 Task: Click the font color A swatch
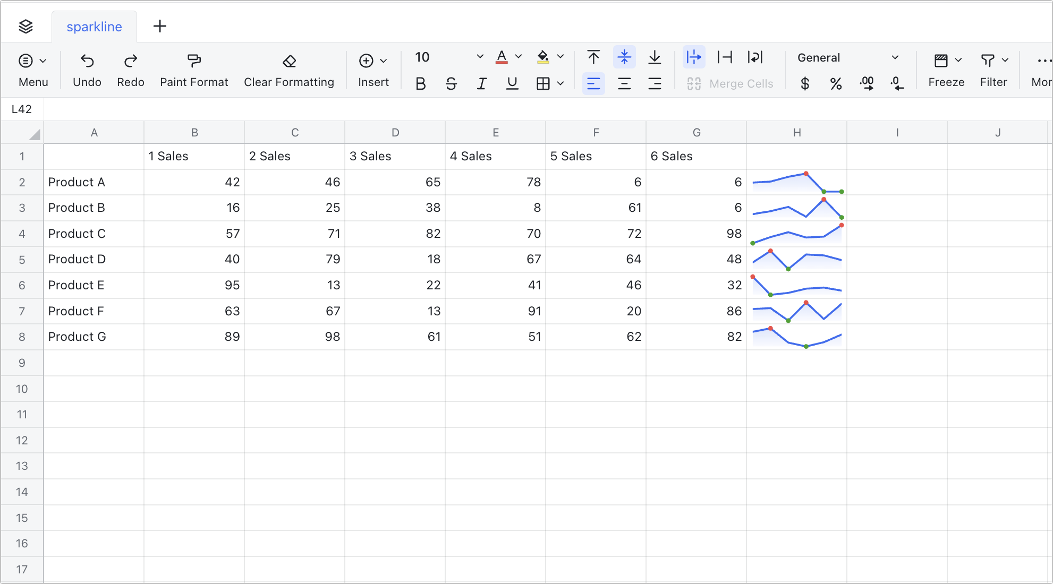tap(502, 57)
